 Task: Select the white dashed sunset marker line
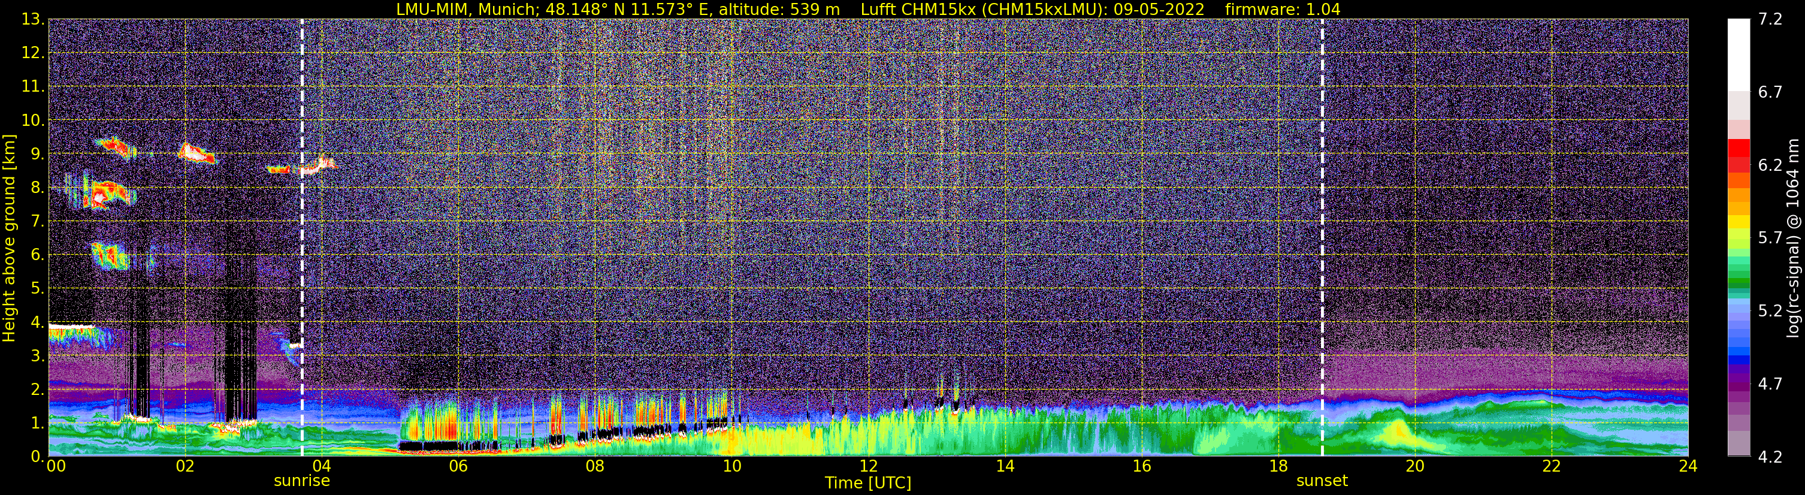(x=1322, y=237)
